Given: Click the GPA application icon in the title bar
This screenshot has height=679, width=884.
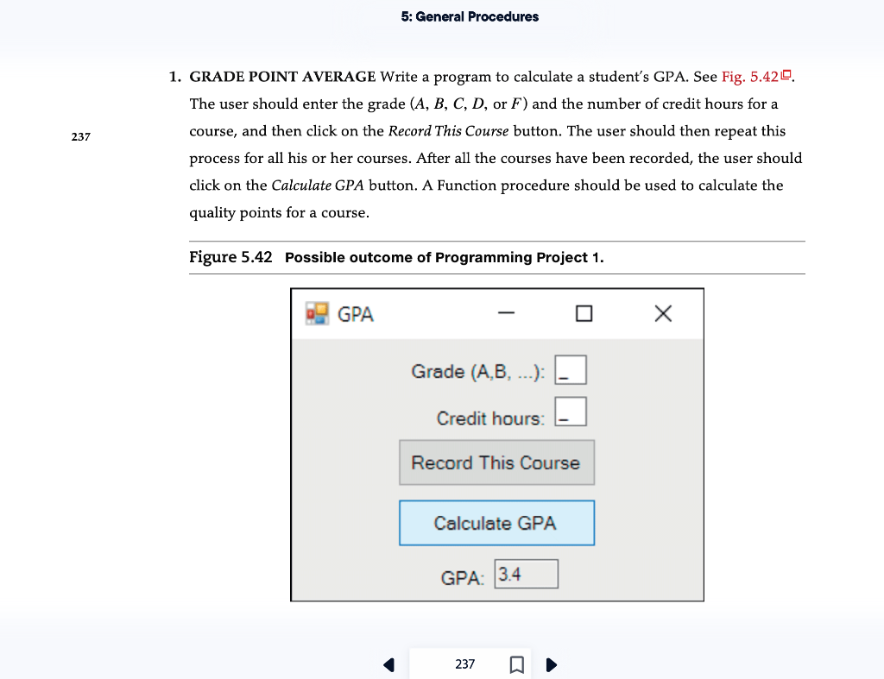Looking at the screenshot, I should coord(316,313).
